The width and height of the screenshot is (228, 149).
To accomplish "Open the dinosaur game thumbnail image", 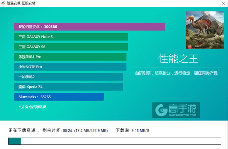I will tap(205, 30).
